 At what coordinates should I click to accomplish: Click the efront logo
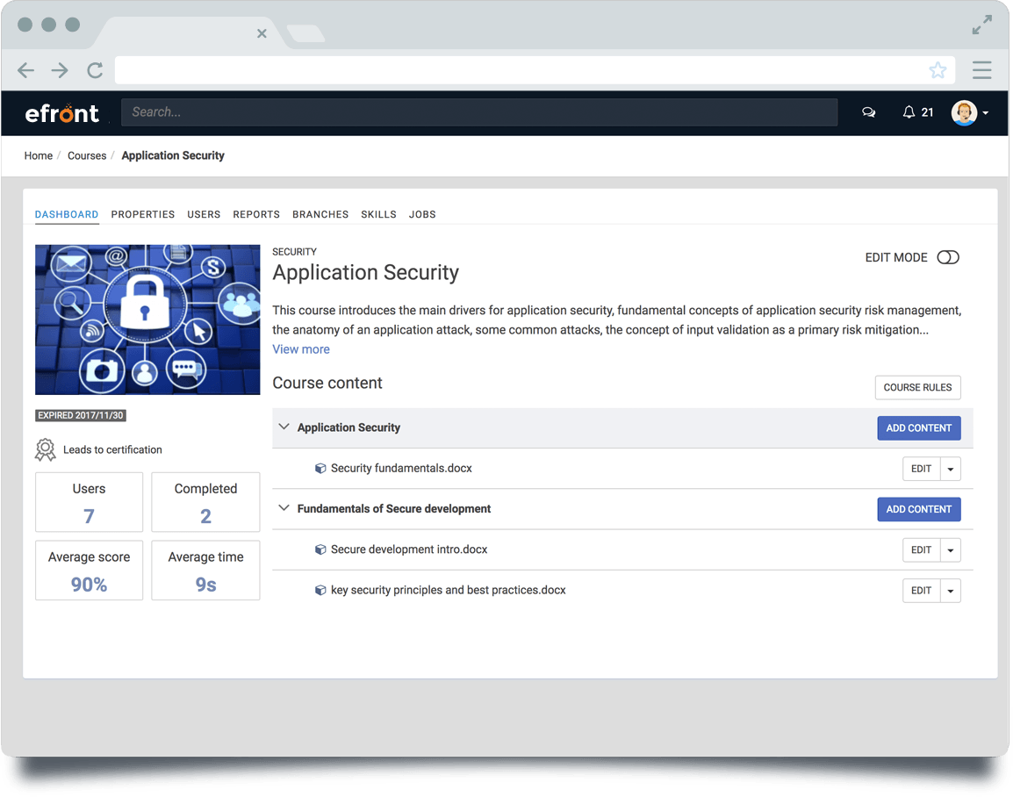pos(62,112)
